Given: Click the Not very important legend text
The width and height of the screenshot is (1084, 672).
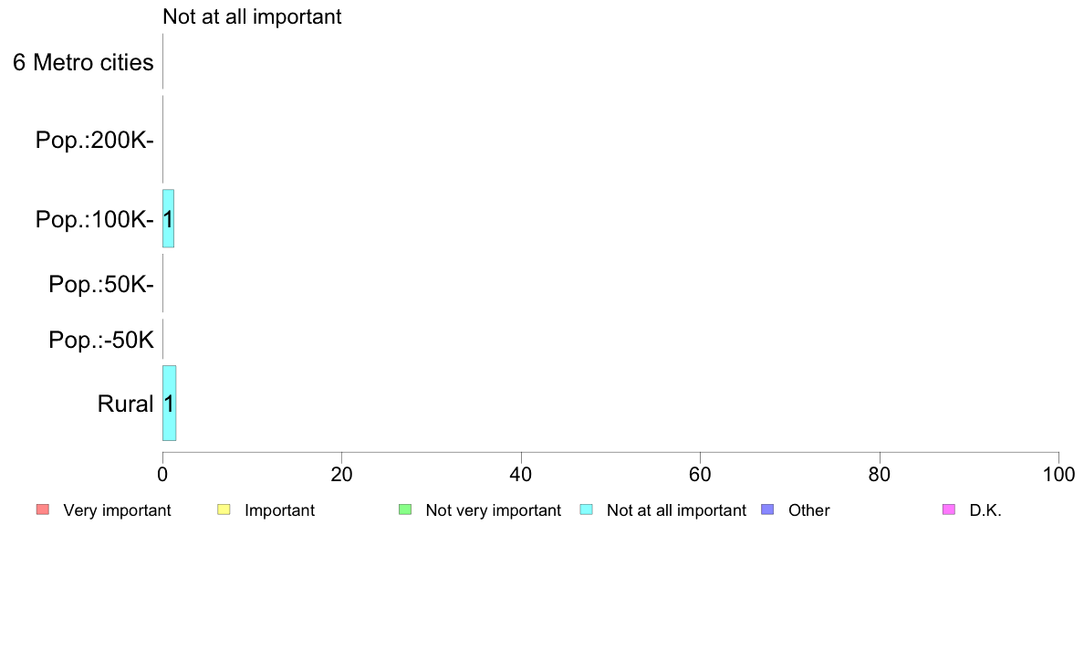Looking at the screenshot, I should (x=493, y=510).
